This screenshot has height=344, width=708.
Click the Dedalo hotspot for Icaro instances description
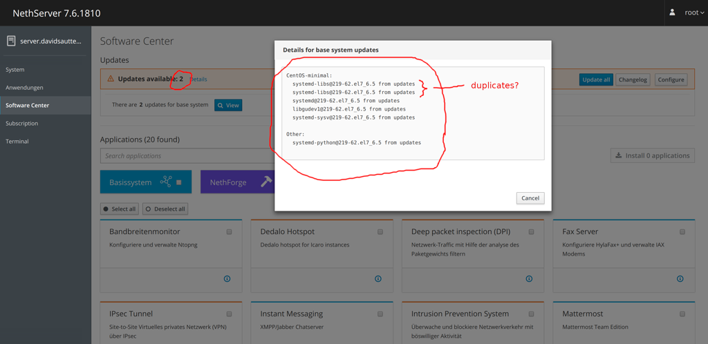pos(305,245)
